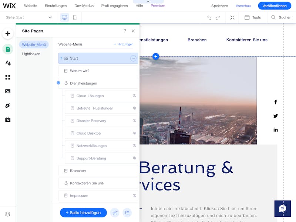
Task: Open Site Pages help question mark
Action: coord(125,31)
